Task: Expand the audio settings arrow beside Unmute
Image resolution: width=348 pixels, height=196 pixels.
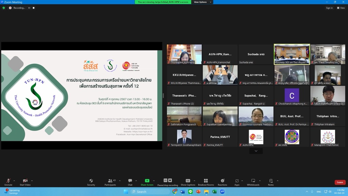Action: coord(14,181)
